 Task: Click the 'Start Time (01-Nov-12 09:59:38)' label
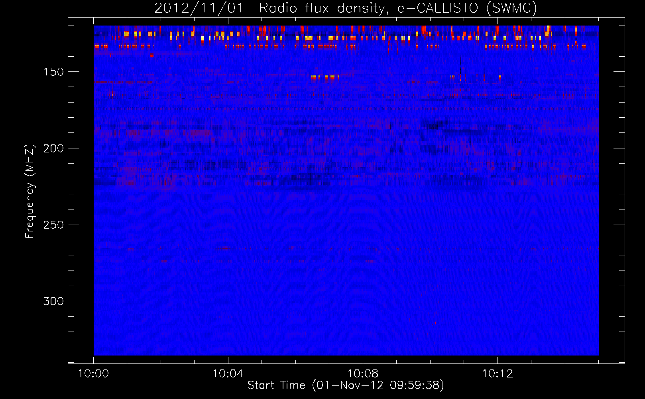346,385
